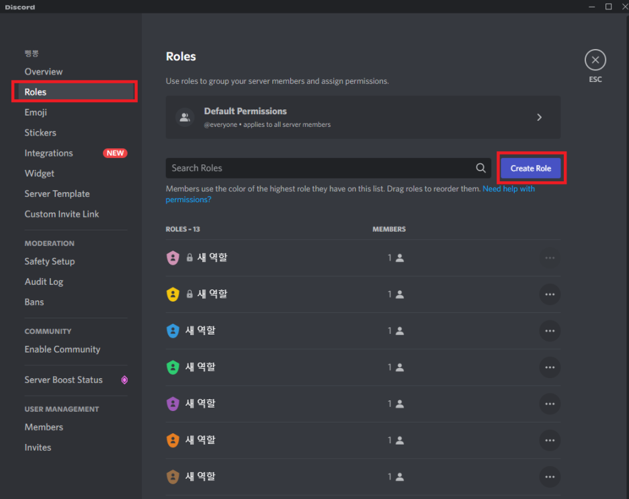Open more options for the brown role

point(550,477)
